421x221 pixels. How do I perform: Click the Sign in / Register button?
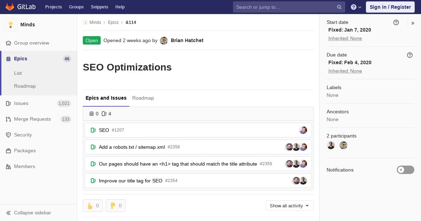point(390,7)
